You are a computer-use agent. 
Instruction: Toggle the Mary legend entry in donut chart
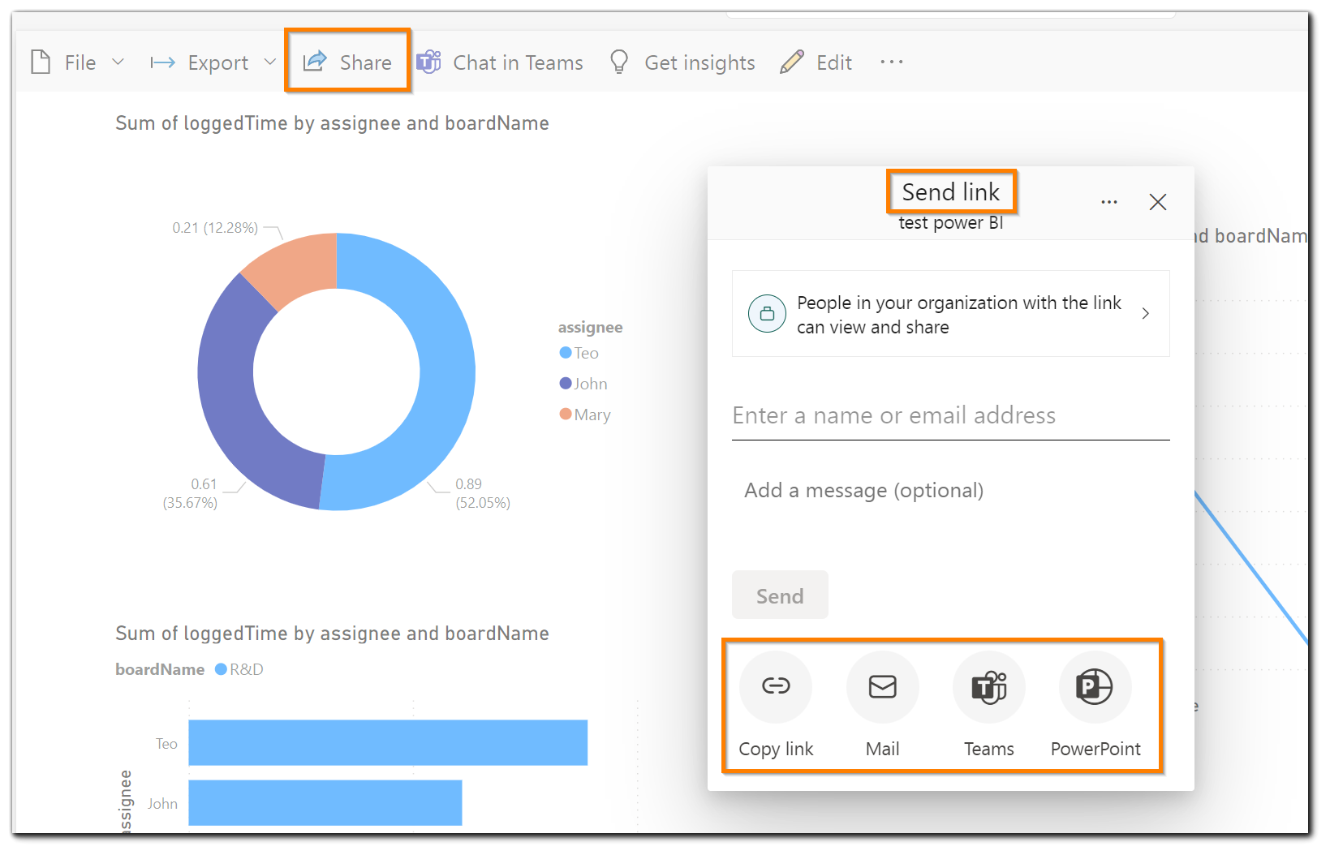pos(592,415)
